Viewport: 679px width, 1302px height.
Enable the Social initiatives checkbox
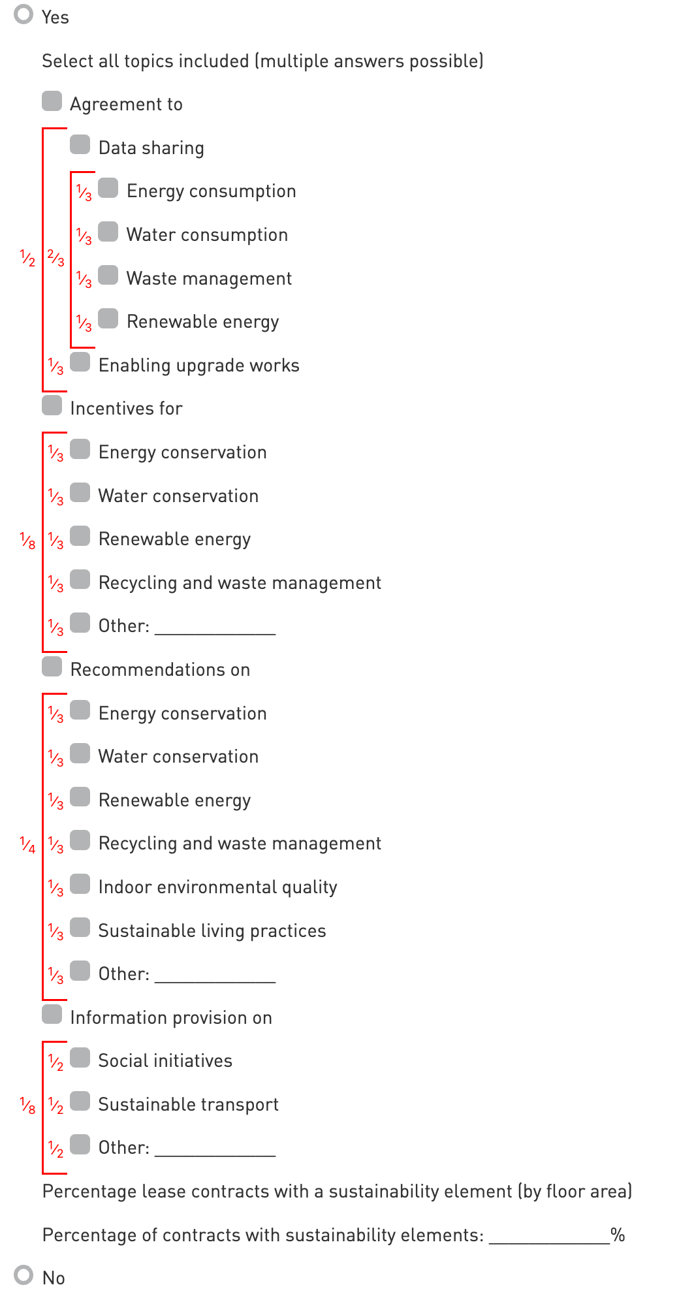(x=80, y=1058)
